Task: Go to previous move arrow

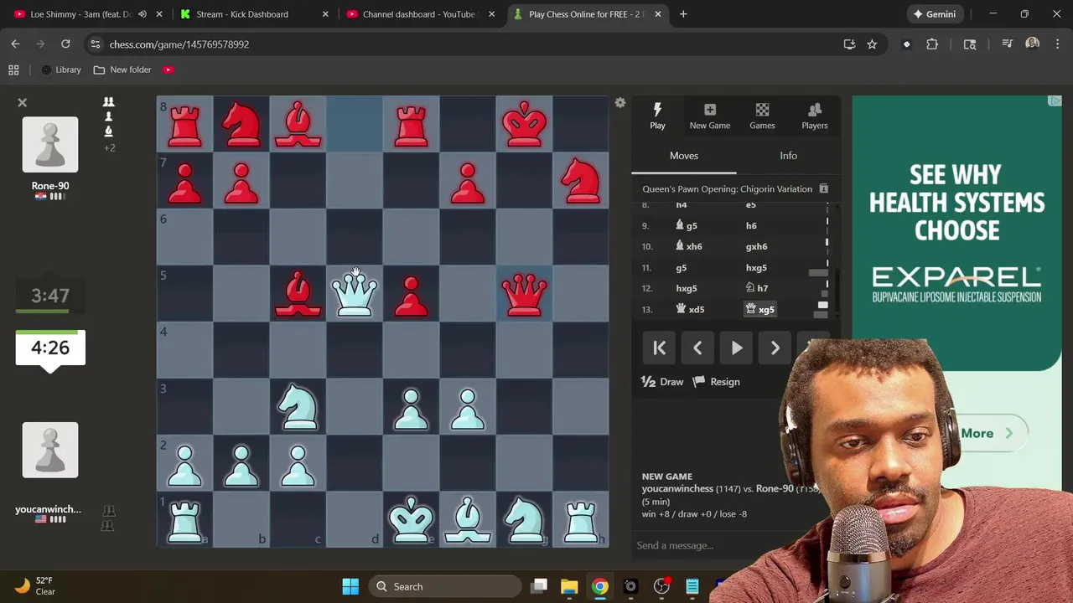Action: click(697, 348)
